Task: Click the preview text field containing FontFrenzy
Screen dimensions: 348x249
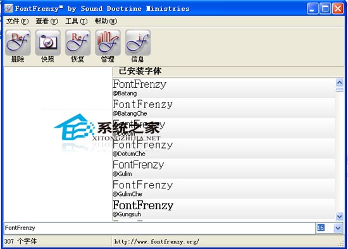Action: point(159,228)
